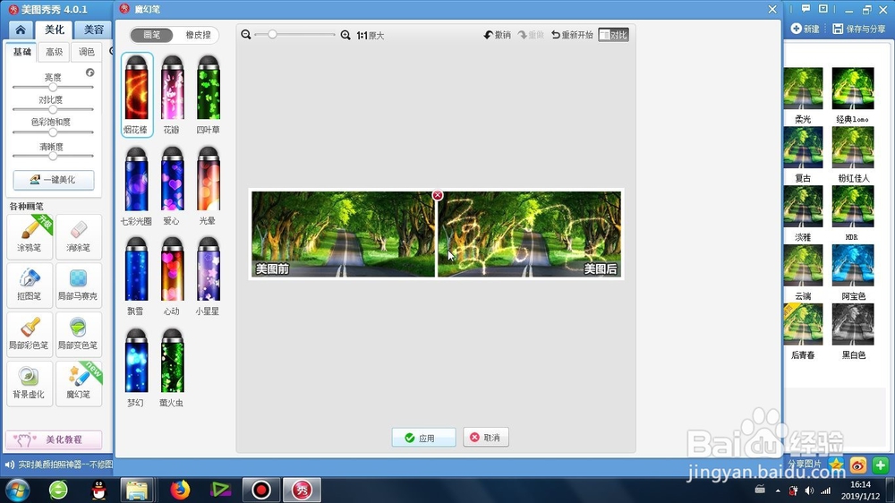Click the 美图后 after preview image

click(x=529, y=234)
